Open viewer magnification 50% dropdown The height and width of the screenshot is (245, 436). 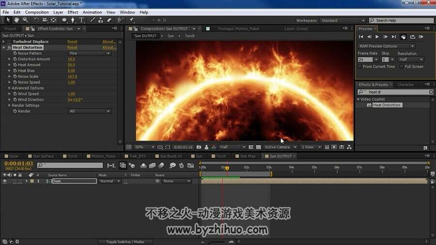144,147
